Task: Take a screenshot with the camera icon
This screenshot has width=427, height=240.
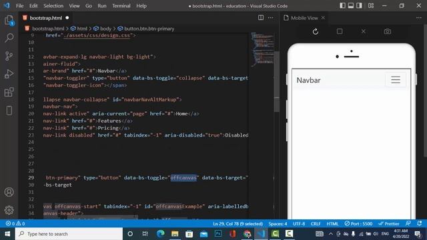Action: [387, 31]
